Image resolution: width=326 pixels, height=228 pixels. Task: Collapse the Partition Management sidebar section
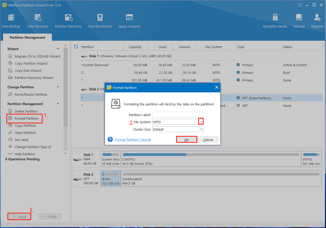coord(58,104)
